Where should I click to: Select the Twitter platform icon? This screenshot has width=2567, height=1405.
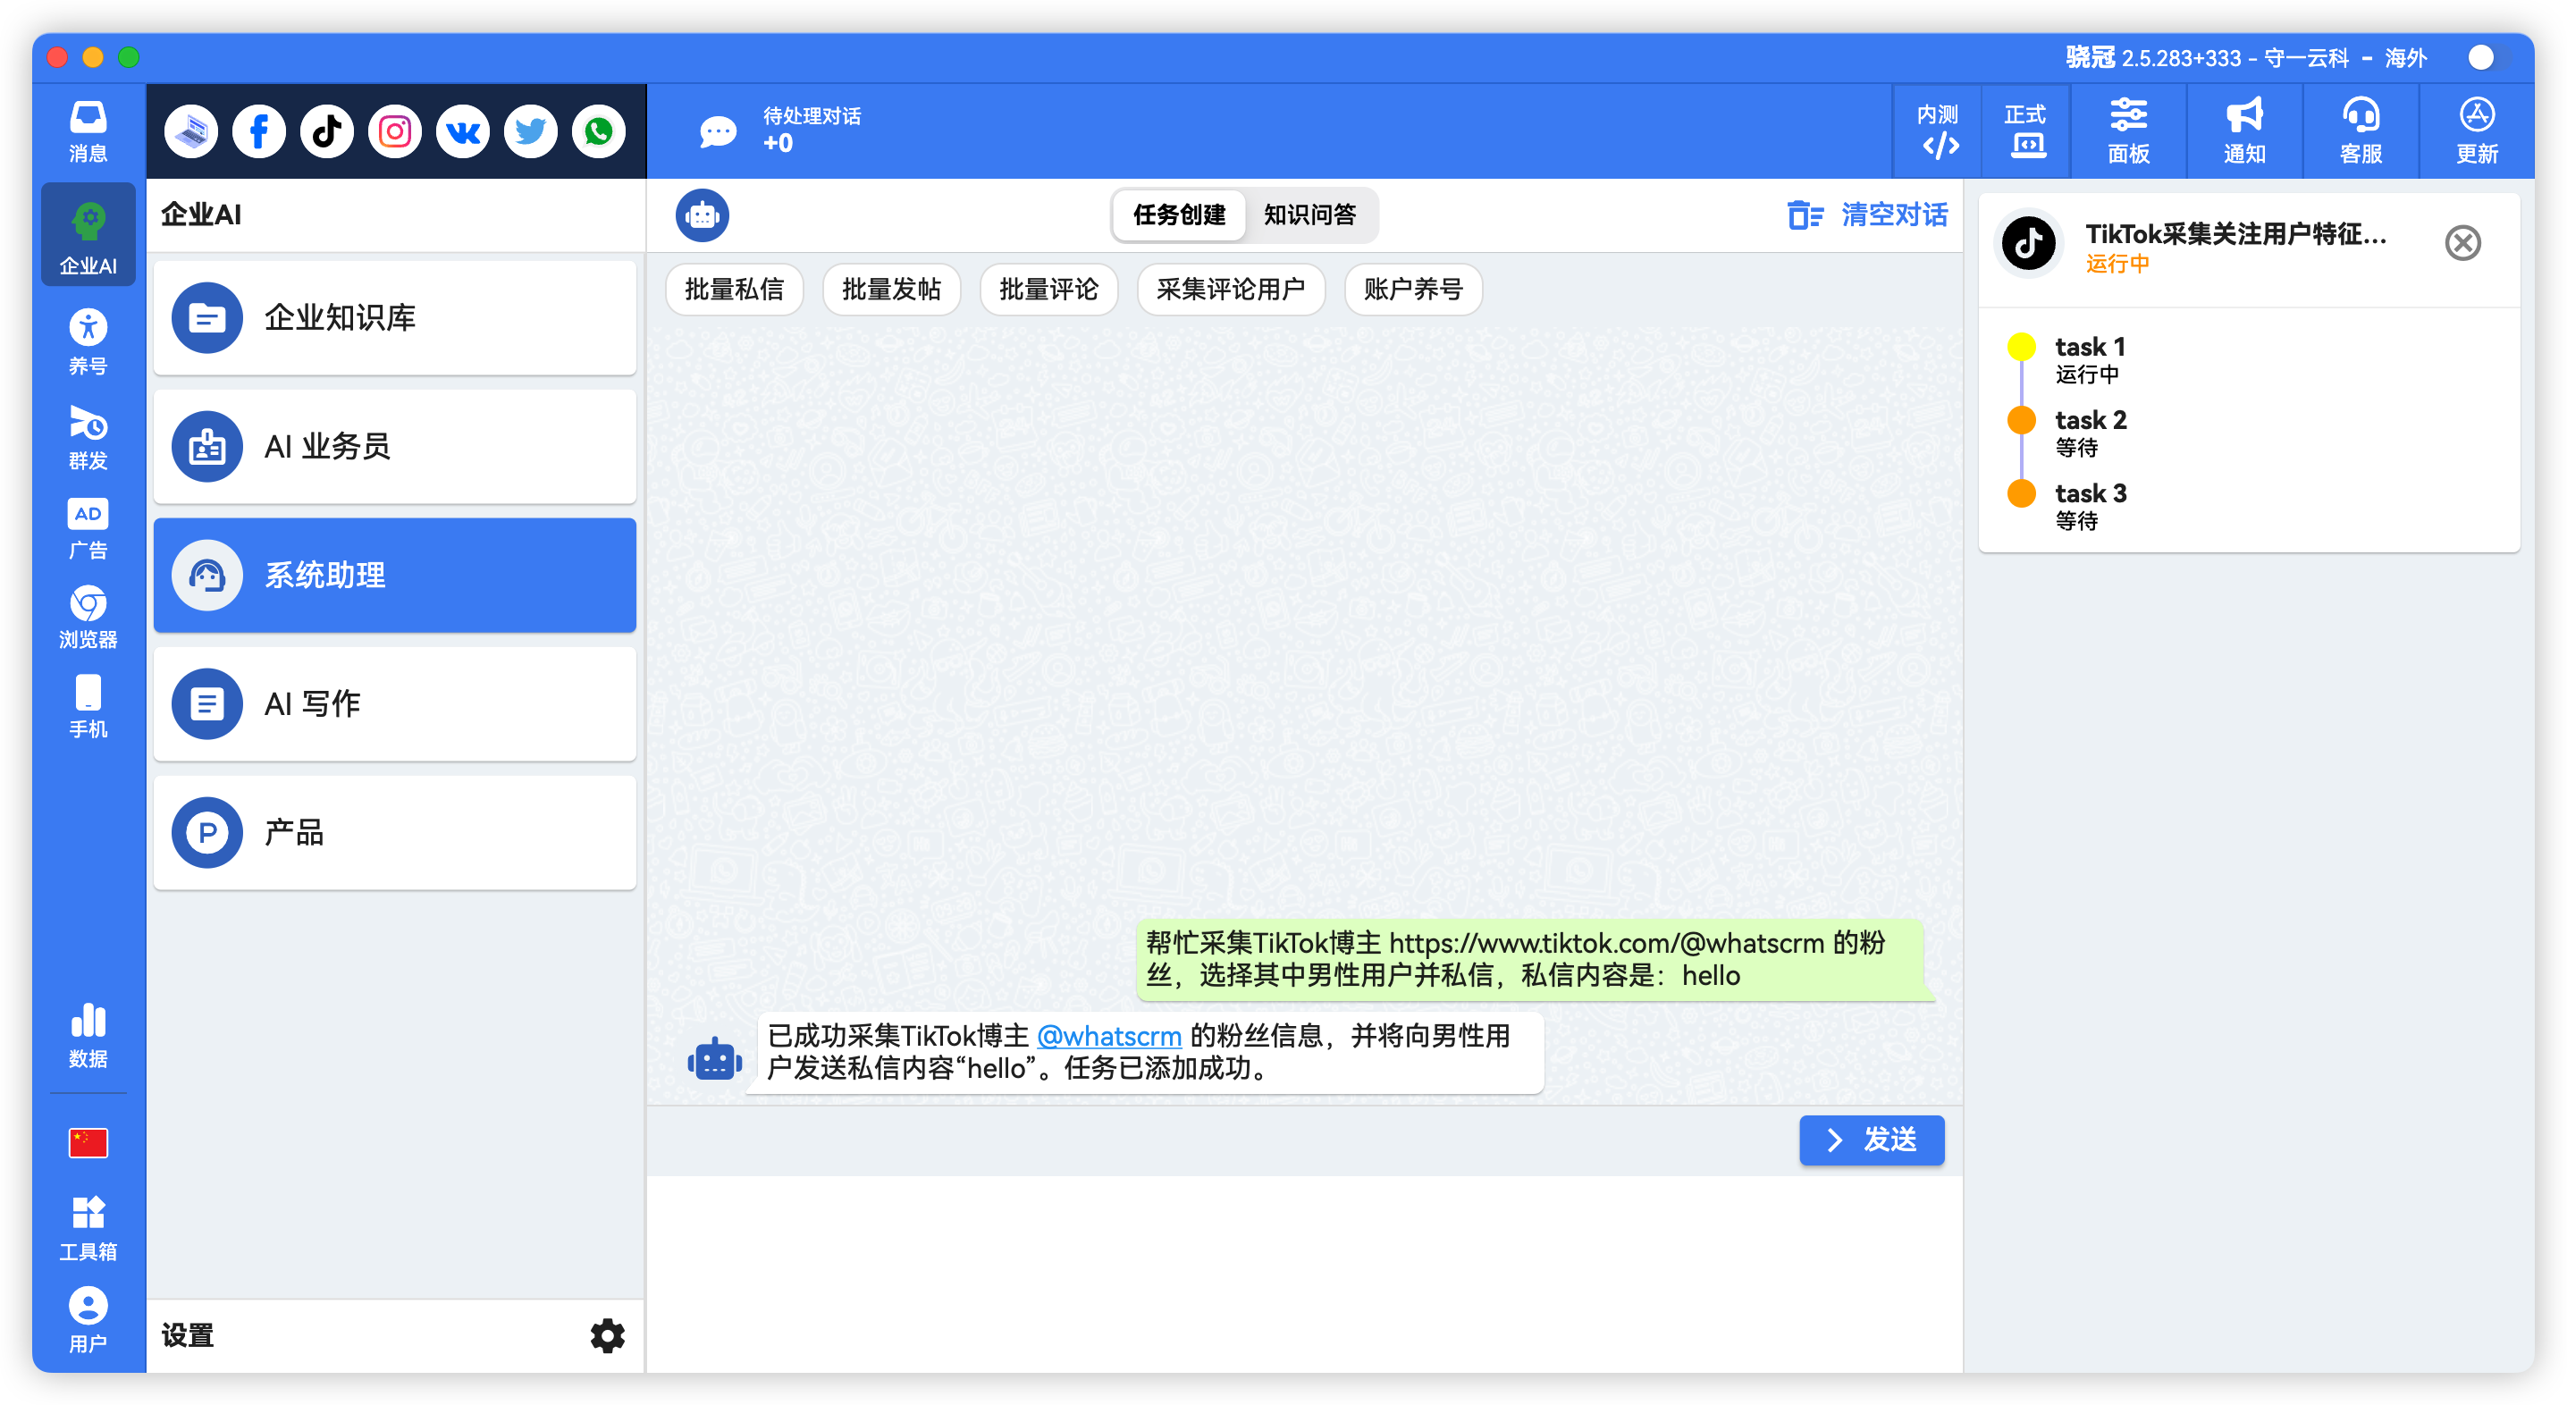(x=530, y=130)
